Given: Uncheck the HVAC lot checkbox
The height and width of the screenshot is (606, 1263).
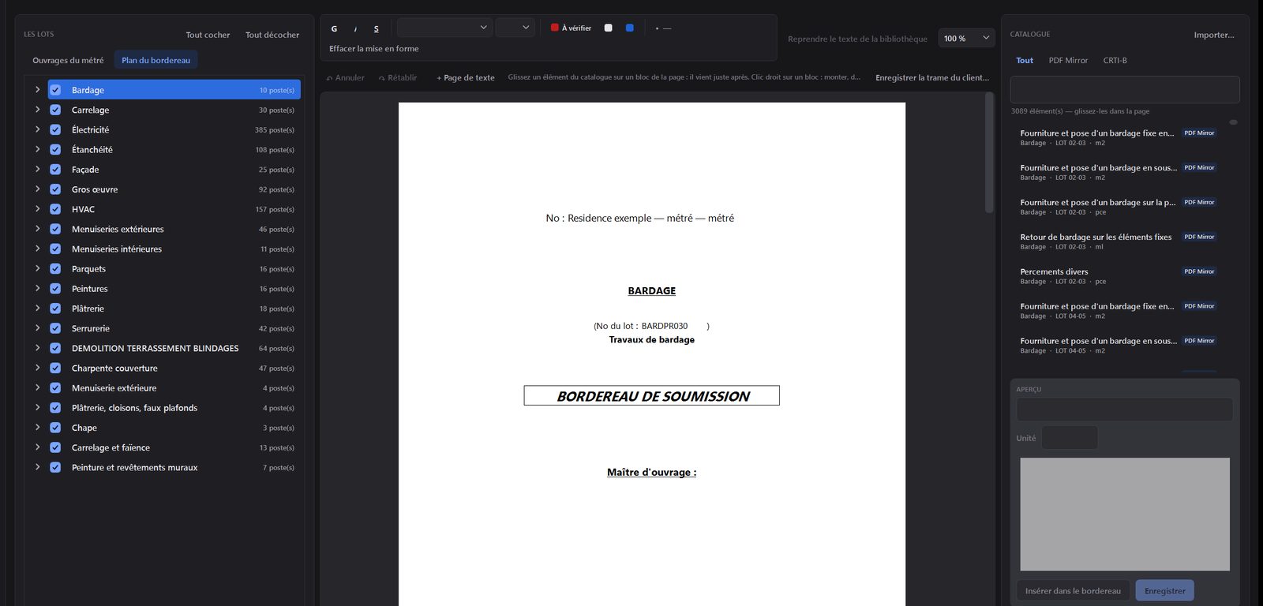Looking at the screenshot, I should (x=55, y=209).
